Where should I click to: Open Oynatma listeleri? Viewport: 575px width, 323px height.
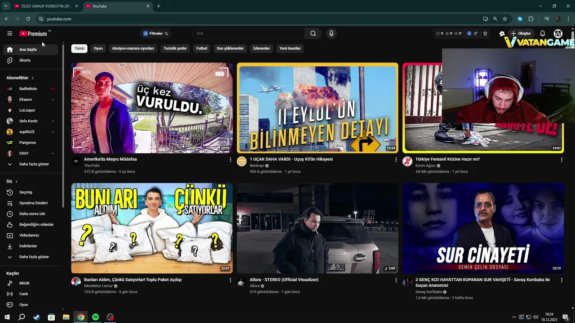coord(31,203)
